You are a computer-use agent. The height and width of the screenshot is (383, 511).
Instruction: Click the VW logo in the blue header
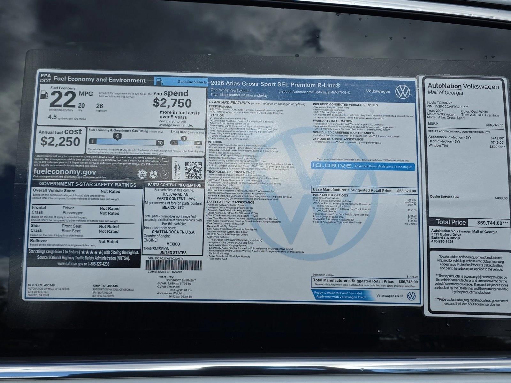pos(403,92)
